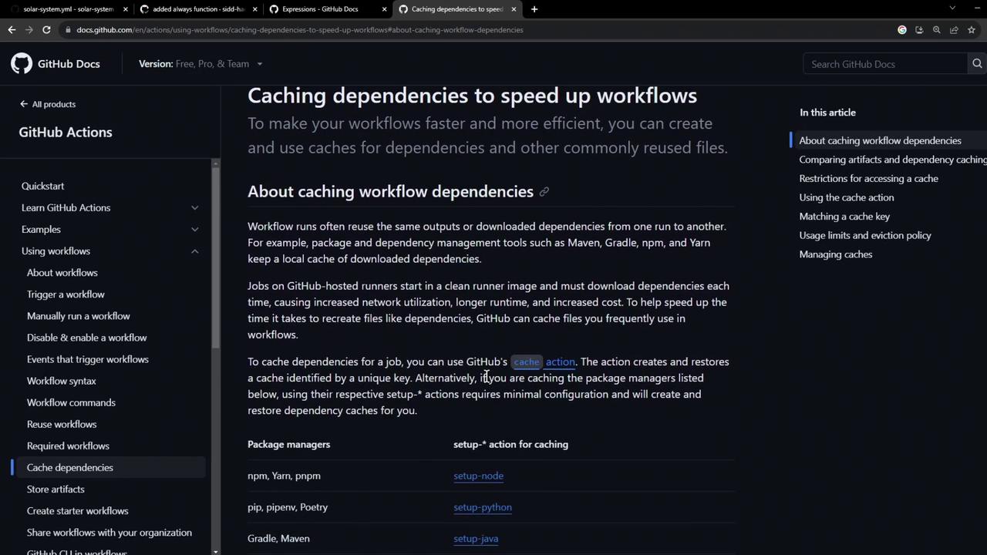
Task: Select the Caching dependencies tab
Action: (457, 9)
